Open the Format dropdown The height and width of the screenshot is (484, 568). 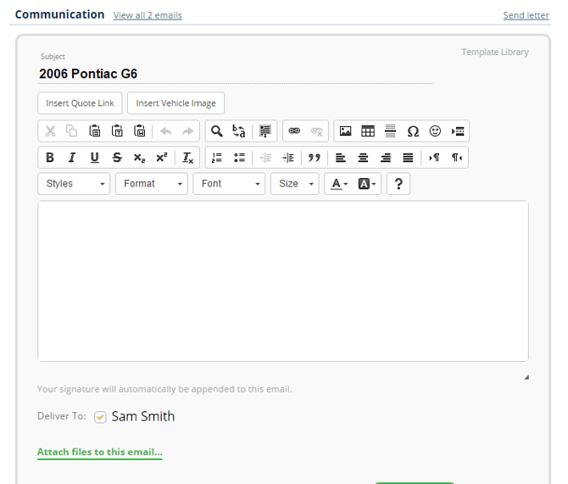tap(152, 184)
